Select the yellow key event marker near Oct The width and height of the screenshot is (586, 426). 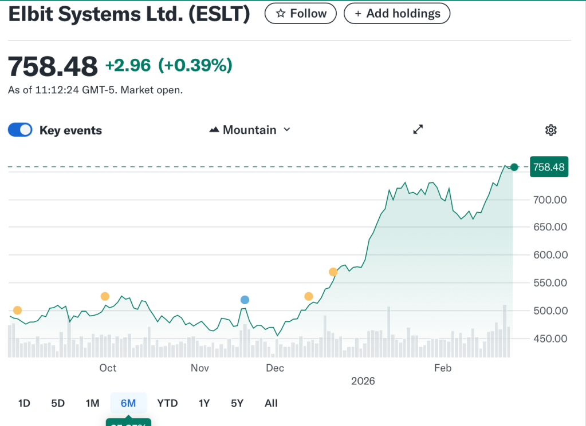point(105,296)
